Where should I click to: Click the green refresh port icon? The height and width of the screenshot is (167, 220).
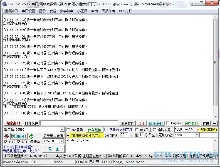point(31,136)
